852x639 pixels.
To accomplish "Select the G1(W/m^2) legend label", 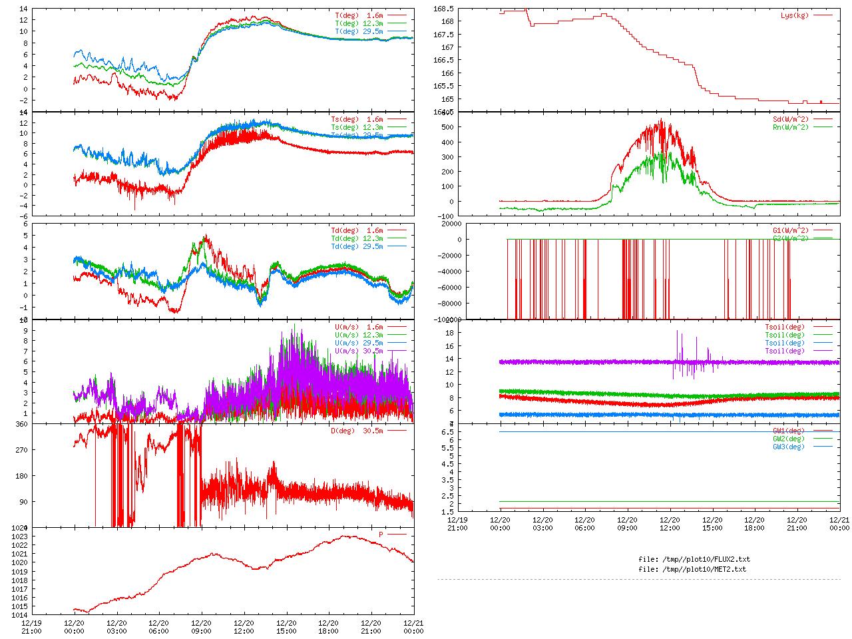I will pos(790,231).
